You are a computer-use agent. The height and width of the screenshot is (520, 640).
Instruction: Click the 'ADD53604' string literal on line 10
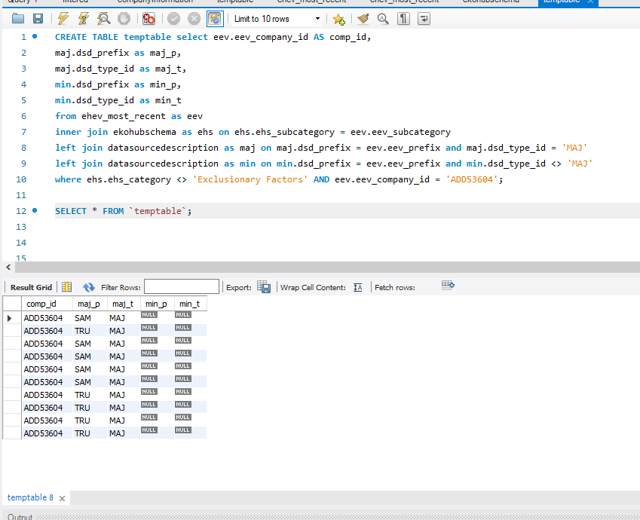pos(472,179)
